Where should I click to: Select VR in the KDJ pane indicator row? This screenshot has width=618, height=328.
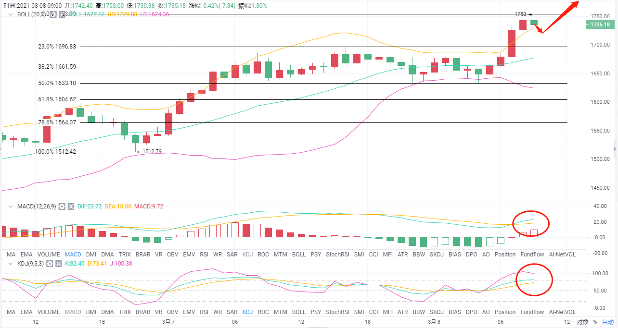click(158, 312)
